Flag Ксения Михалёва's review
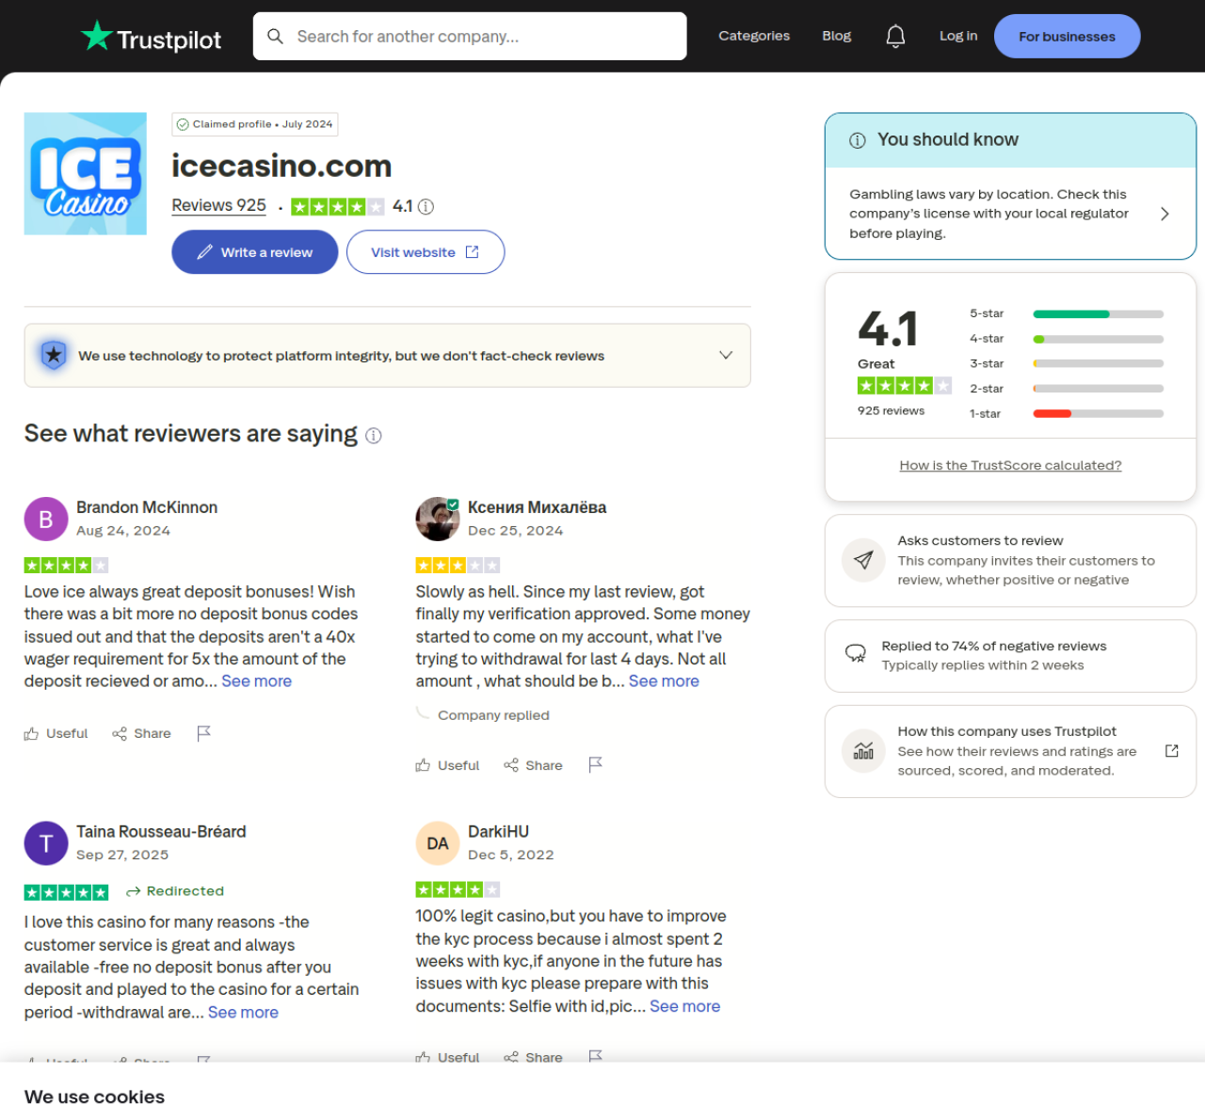The width and height of the screenshot is (1205, 1104). click(595, 765)
